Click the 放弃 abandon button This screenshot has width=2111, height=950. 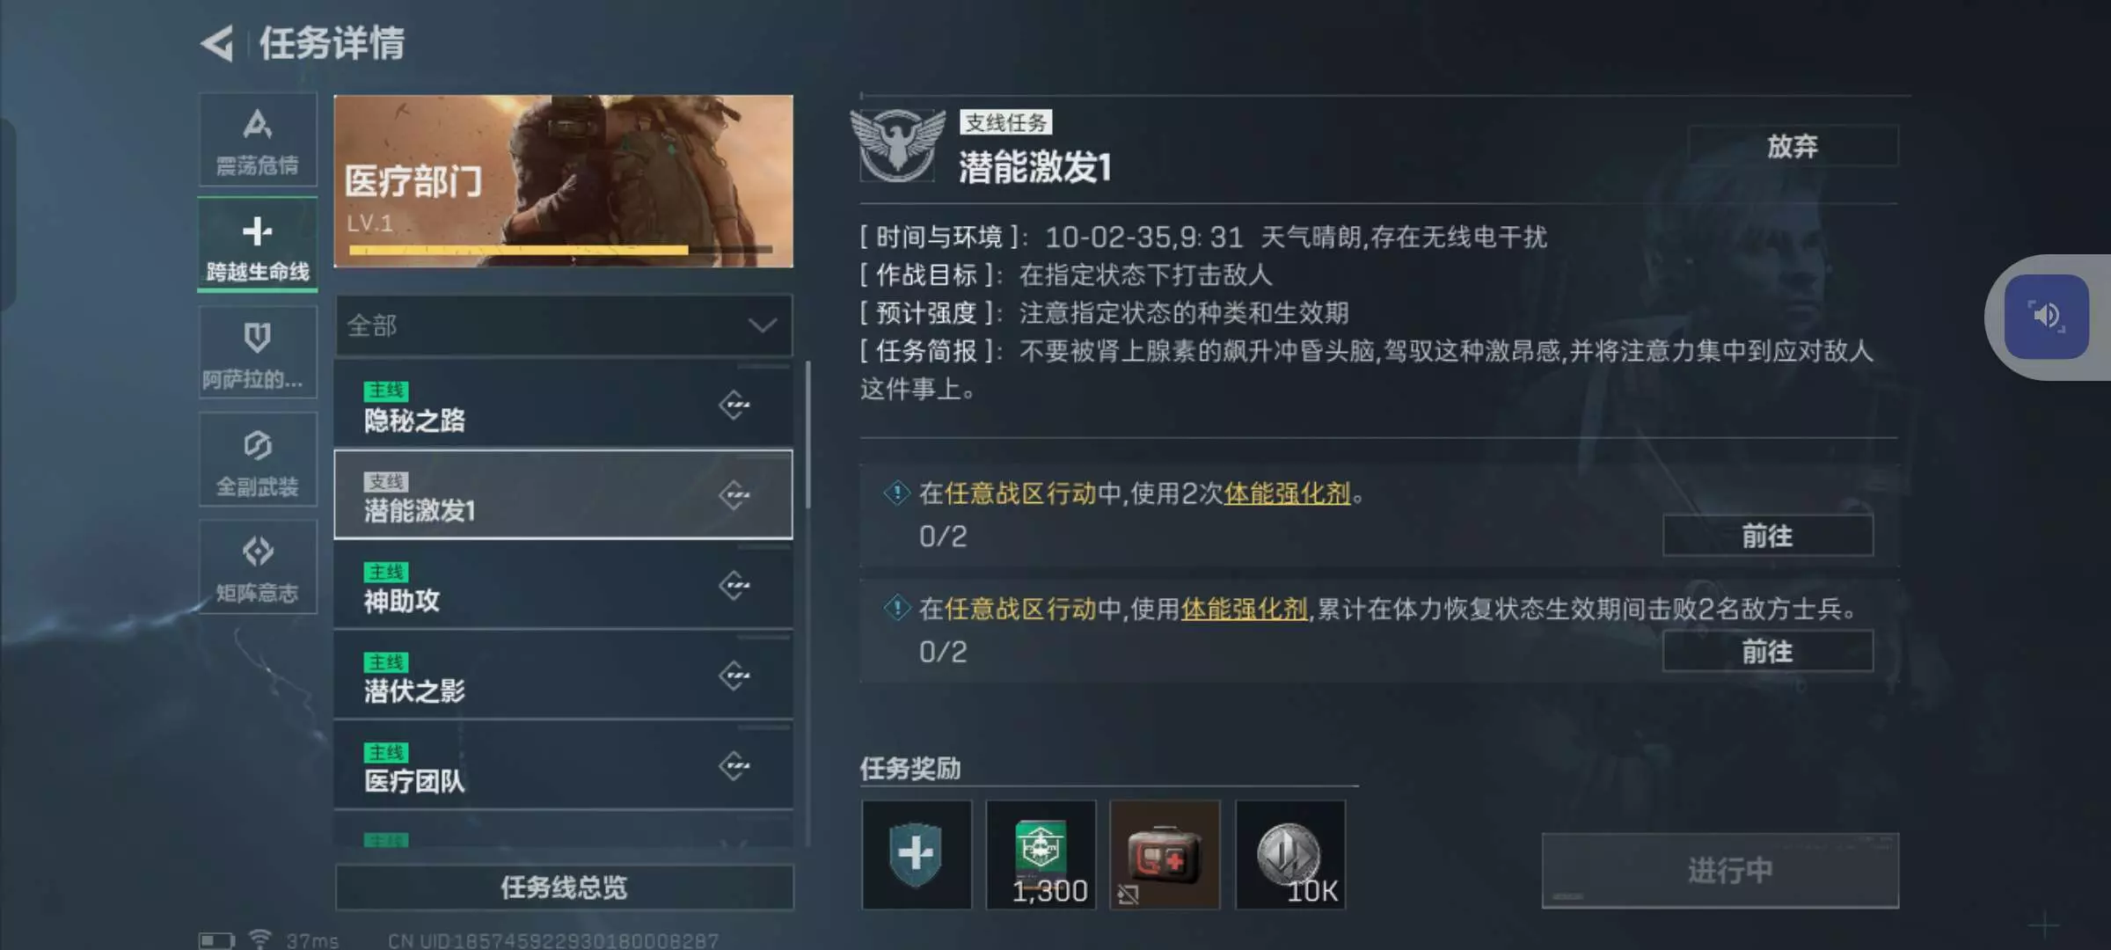click(x=1793, y=146)
